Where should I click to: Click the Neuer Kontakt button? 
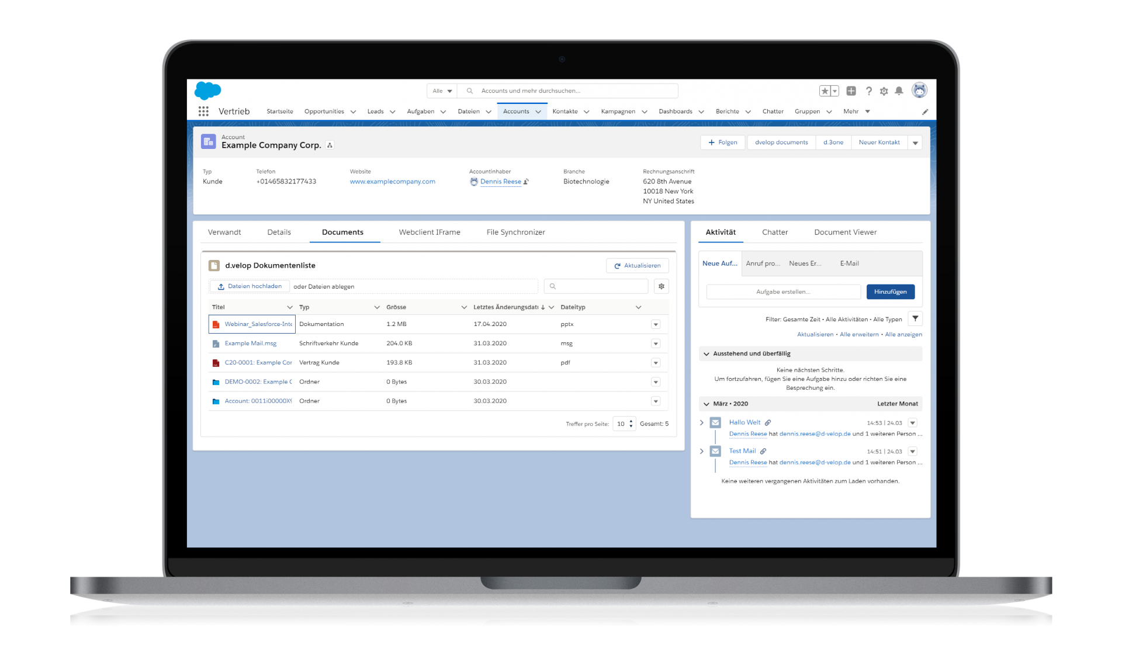click(x=879, y=143)
